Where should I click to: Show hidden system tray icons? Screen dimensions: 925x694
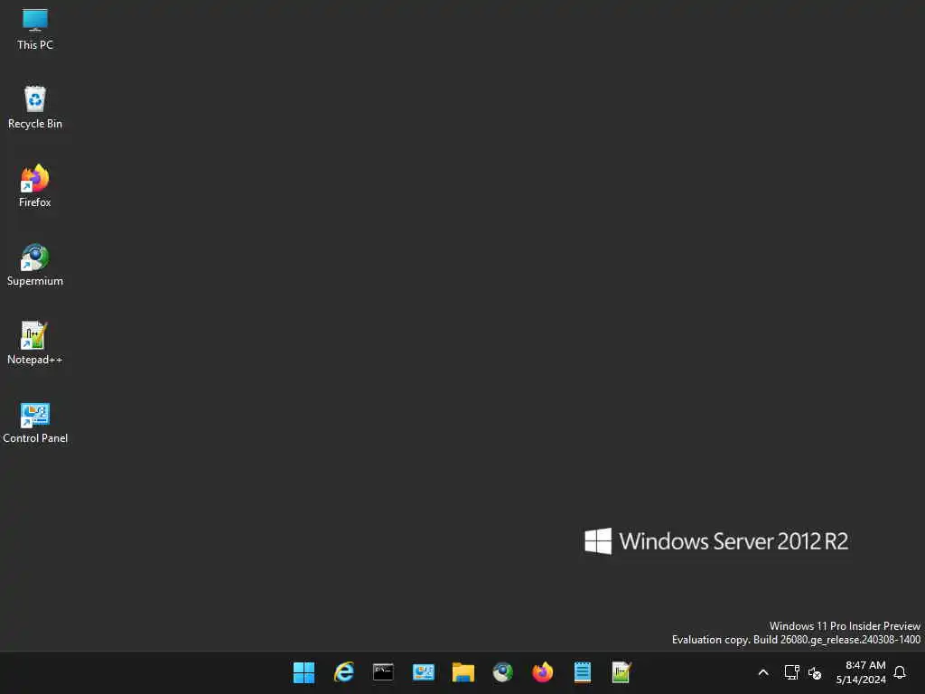[x=762, y=672]
